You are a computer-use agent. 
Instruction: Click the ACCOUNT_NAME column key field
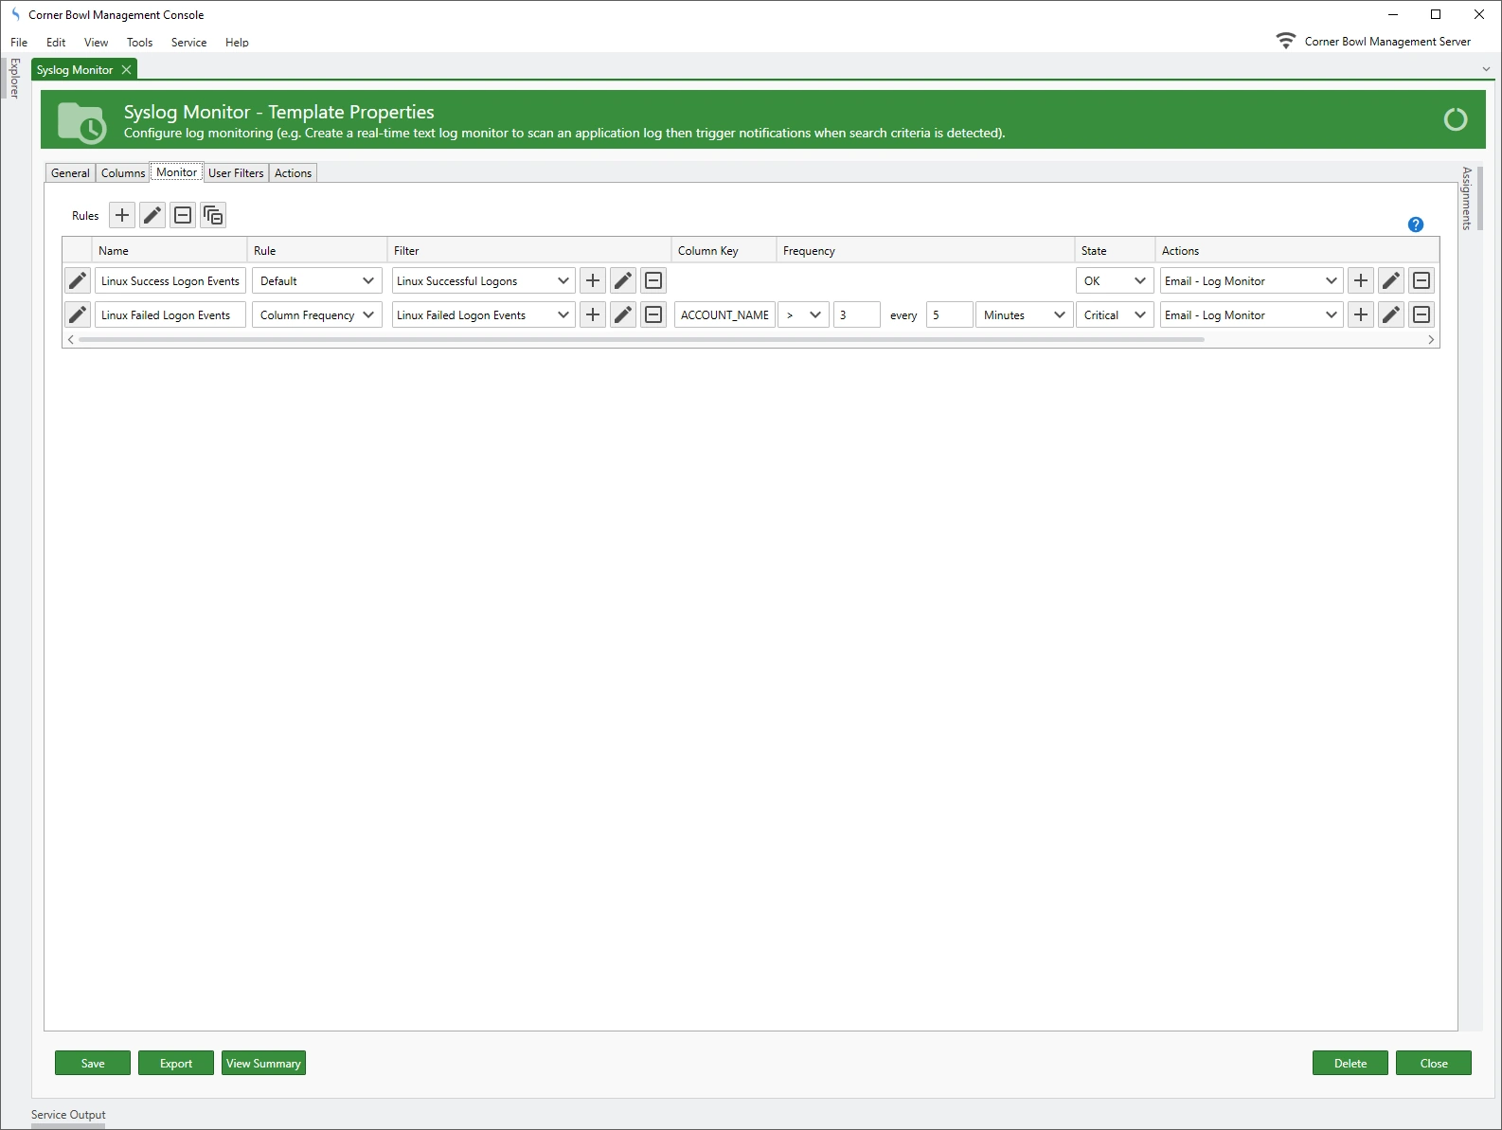pyautogui.click(x=724, y=315)
